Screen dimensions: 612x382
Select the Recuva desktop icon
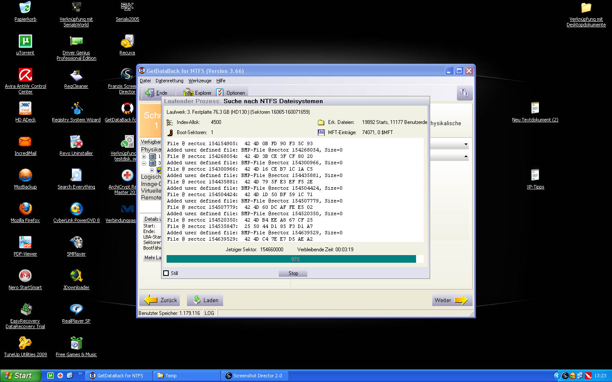pos(127,41)
